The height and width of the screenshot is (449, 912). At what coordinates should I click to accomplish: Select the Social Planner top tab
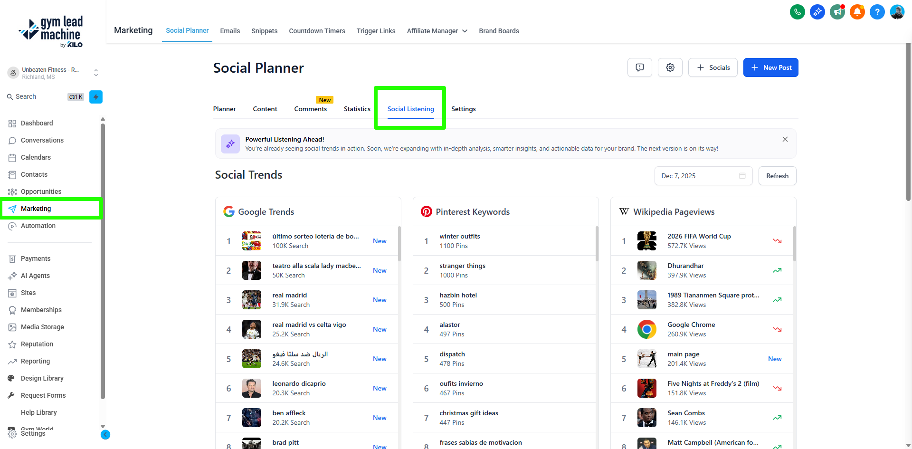pyautogui.click(x=187, y=30)
